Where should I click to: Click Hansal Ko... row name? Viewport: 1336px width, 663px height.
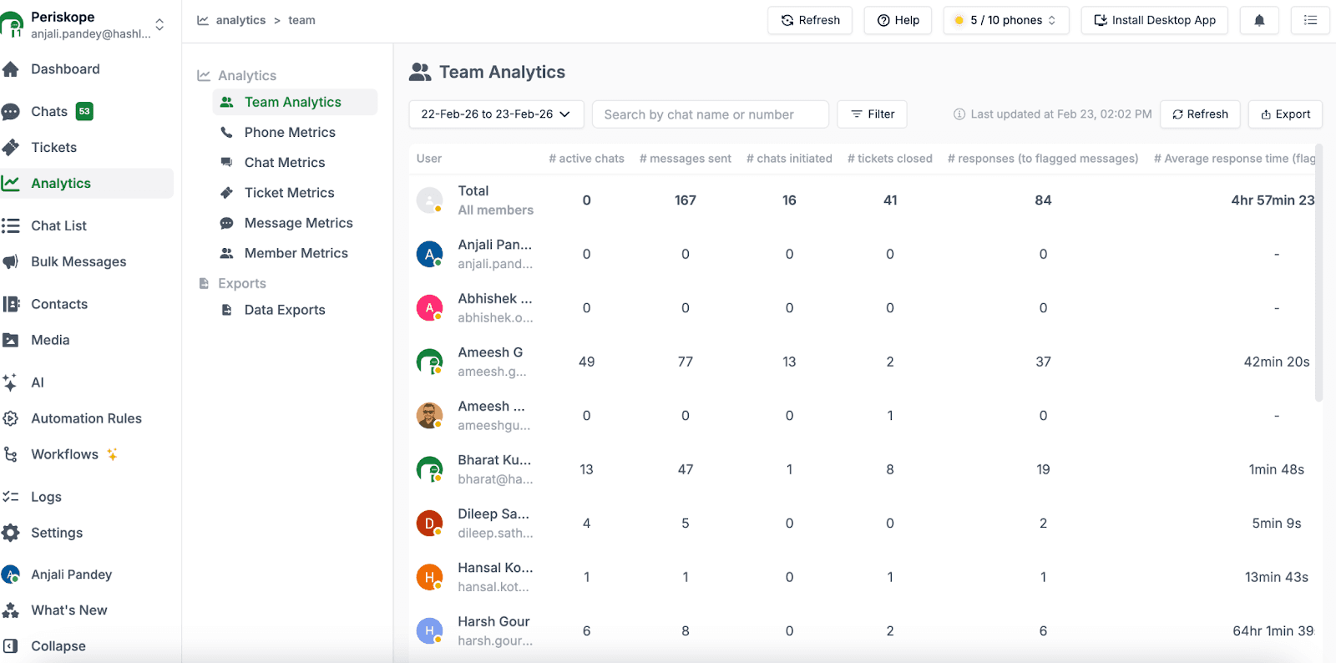[x=495, y=568]
